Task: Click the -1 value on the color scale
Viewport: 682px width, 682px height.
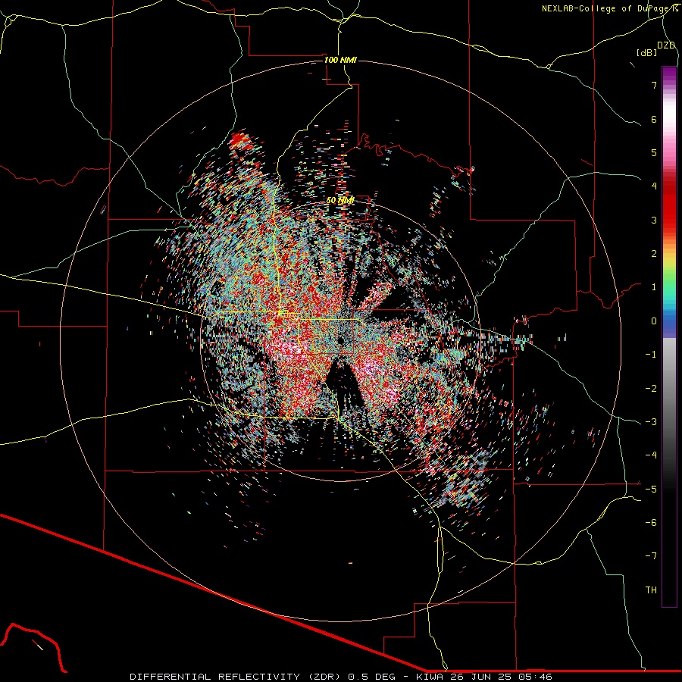Action: (651, 355)
